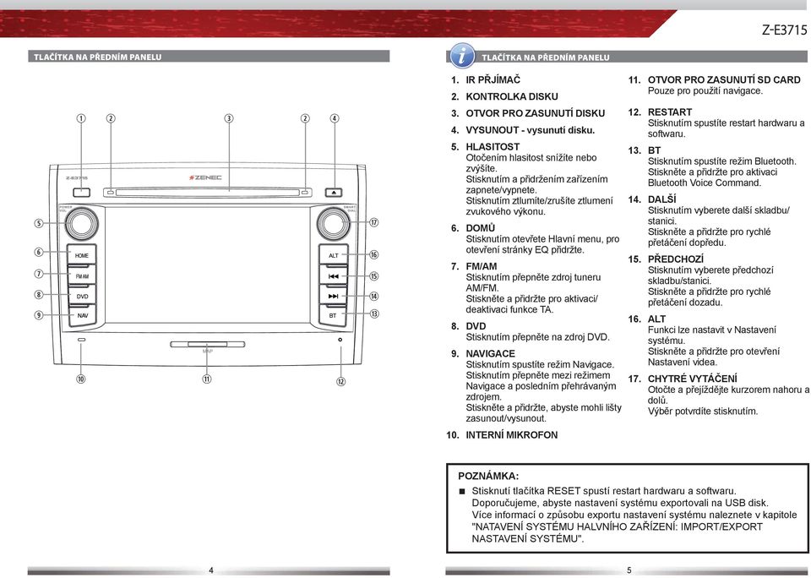Viewport: 811px width, 578px height.
Task: Click the IR receiver window on device
Action: tap(81, 193)
